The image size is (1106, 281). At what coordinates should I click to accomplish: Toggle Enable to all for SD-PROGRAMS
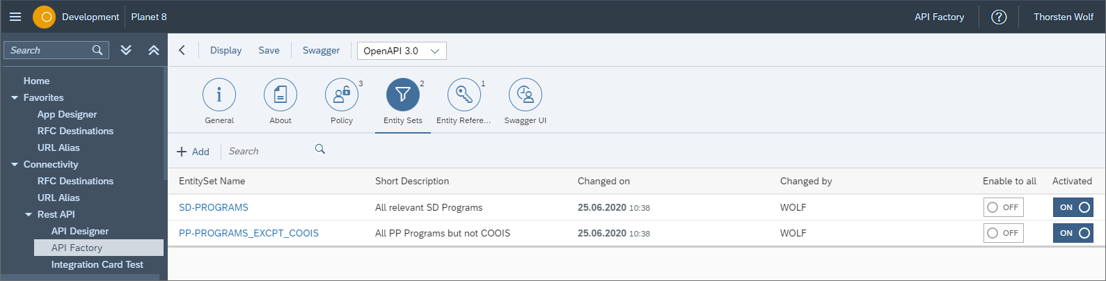pos(1003,207)
